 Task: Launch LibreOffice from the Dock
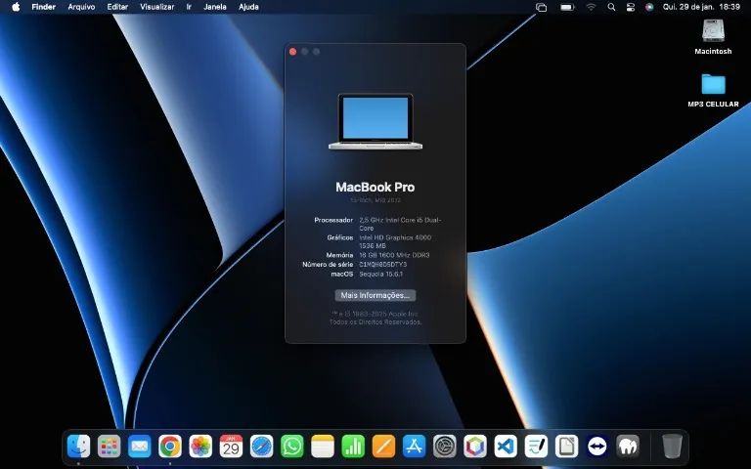[566, 447]
